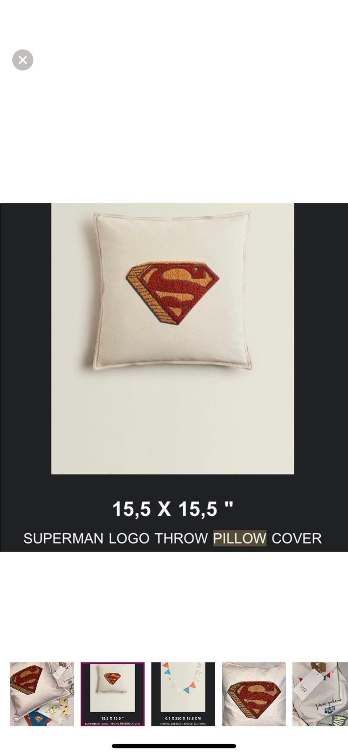Tap the word COVER in the caption
The width and height of the screenshot is (348, 755).
pos(297,538)
